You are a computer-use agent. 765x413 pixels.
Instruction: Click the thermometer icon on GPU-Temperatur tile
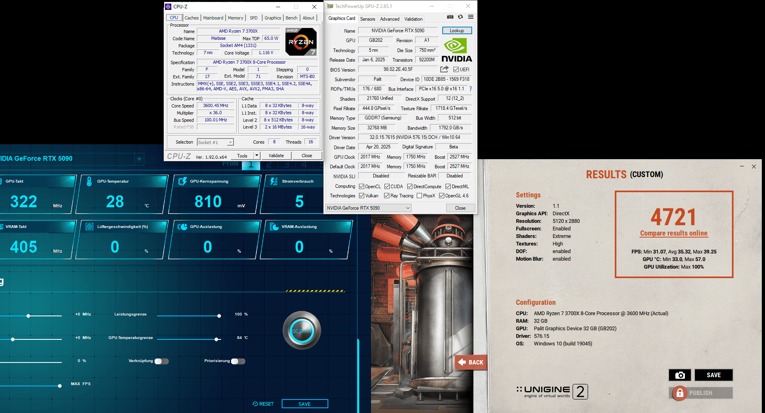point(89,181)
